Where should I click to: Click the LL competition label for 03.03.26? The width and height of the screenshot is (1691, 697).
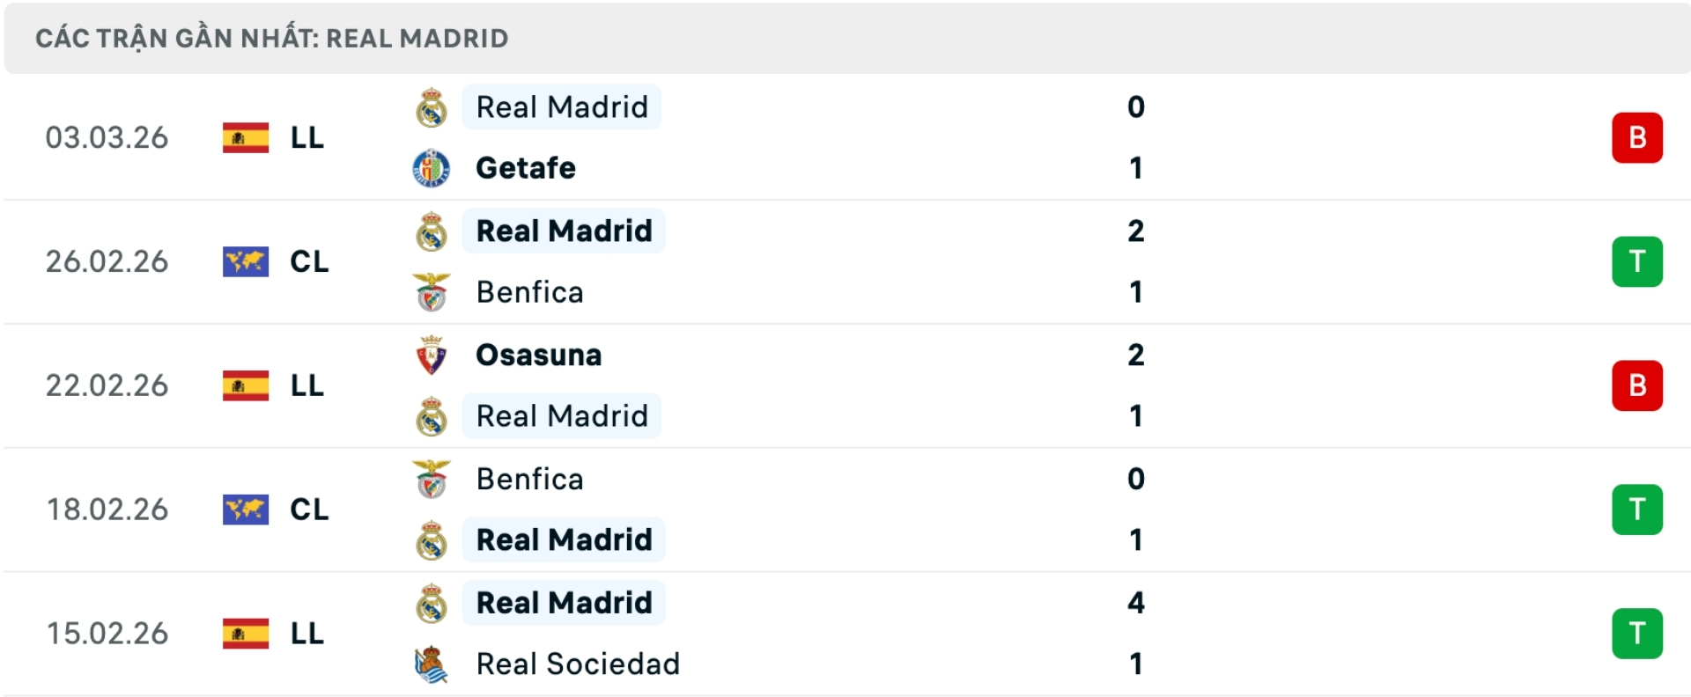[307, 138]
